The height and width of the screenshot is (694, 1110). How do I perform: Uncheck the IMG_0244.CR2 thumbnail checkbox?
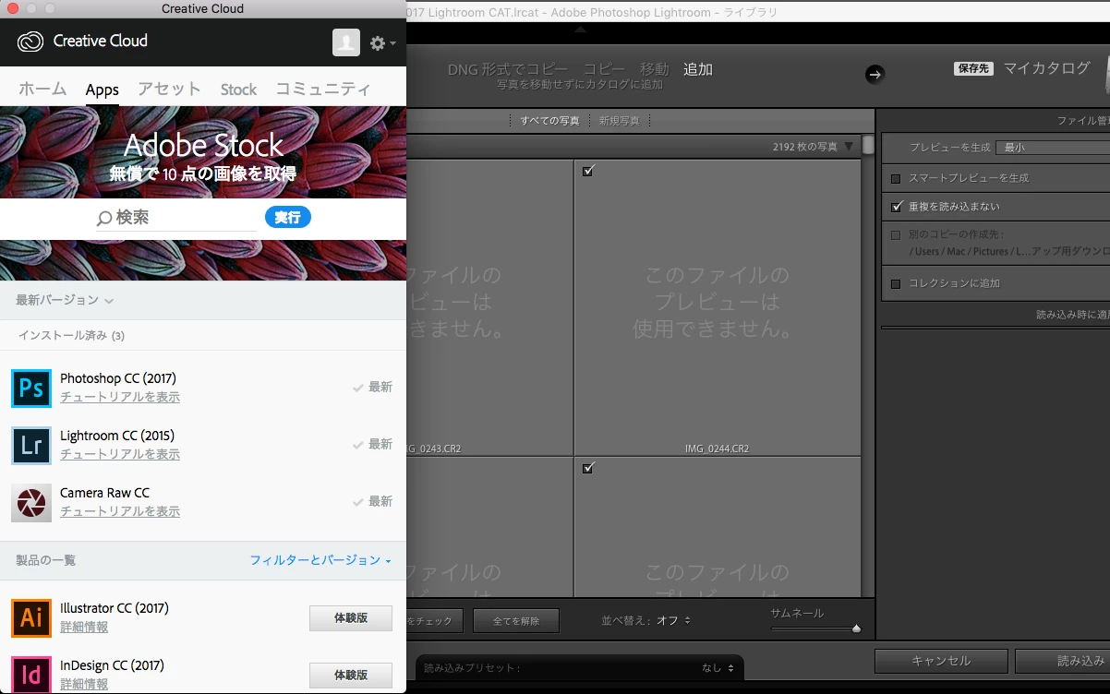point(589,171)
